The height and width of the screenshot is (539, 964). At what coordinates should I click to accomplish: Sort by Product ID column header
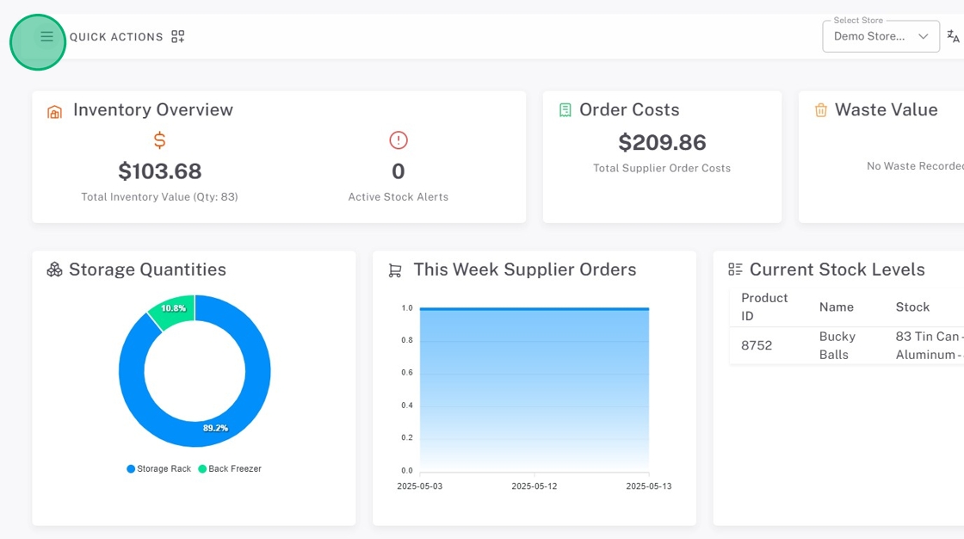click(764, 307)
